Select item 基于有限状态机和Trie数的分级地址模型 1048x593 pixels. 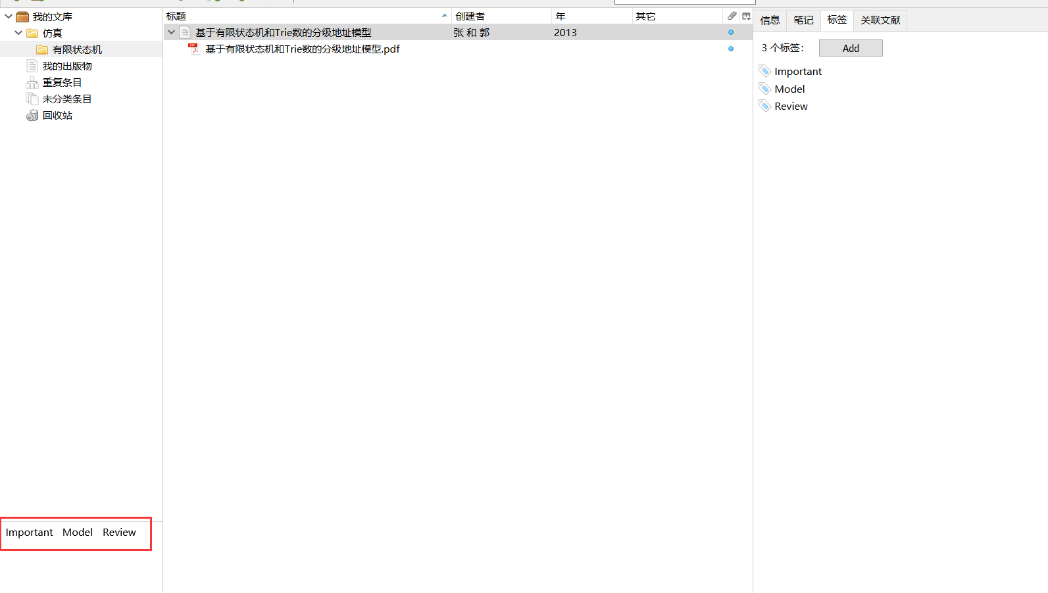(284, 32)
